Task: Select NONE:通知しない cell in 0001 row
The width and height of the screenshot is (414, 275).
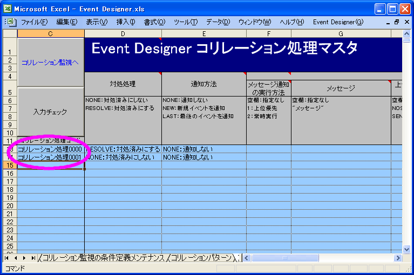Action: pos(204,157)
